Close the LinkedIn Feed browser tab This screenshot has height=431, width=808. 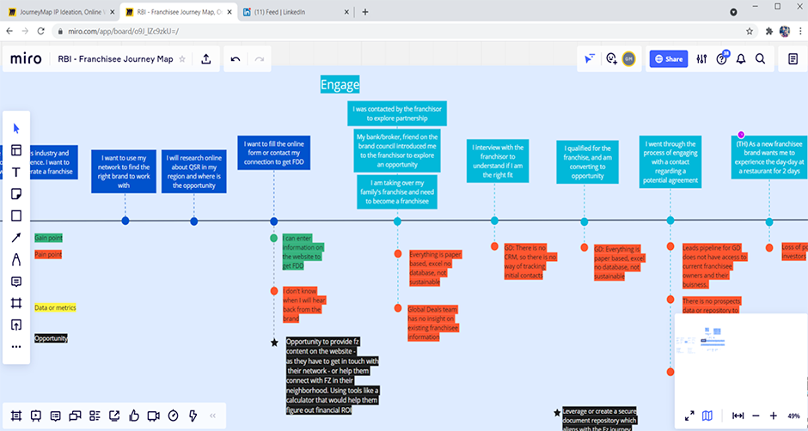click(x=346, y=12)
